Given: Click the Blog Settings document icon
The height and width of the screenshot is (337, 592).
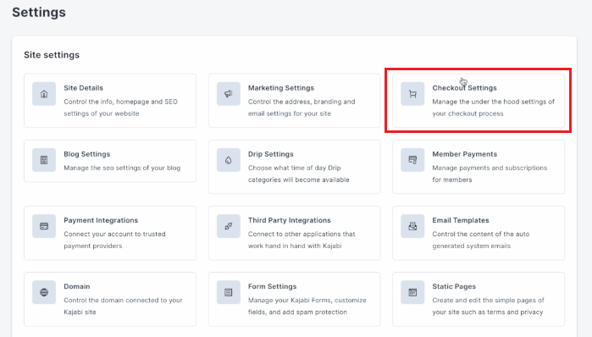Looking at the screenshot, I should pos(44,160).
